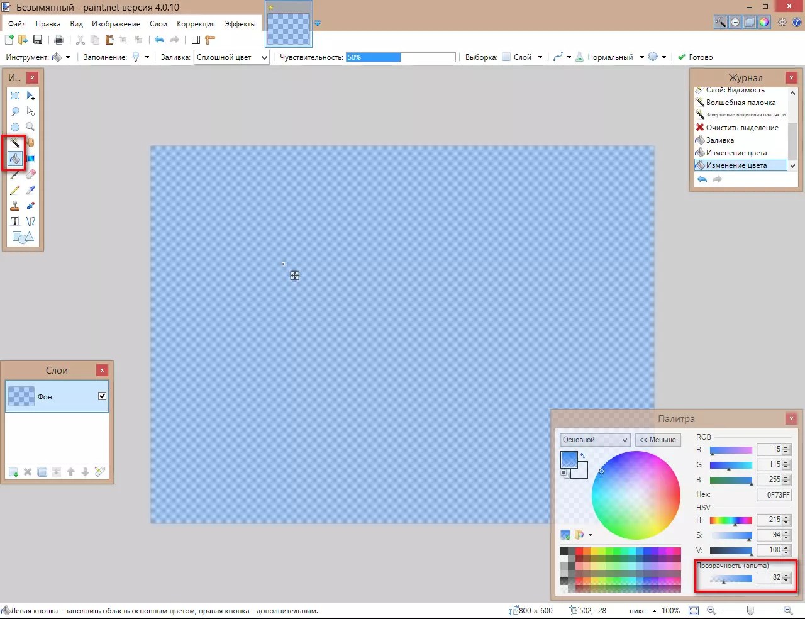Open the palette menu arrow below the swatches

[x=591, y=535]
